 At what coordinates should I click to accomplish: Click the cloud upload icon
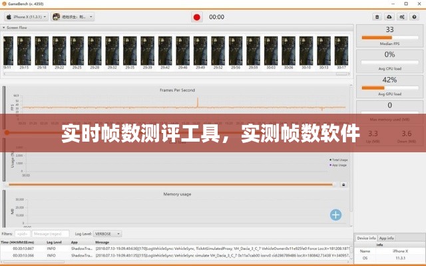(x=389, y=17)
